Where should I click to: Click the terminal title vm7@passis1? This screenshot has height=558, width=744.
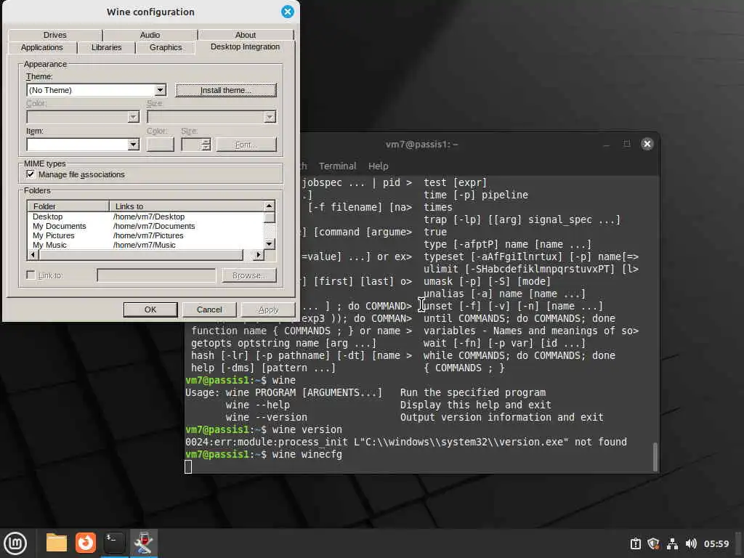[422, 145]
